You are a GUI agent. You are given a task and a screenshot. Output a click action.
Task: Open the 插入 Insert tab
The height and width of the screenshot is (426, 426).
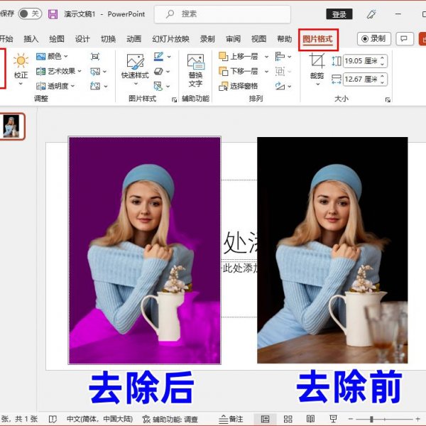click(31, 39)
